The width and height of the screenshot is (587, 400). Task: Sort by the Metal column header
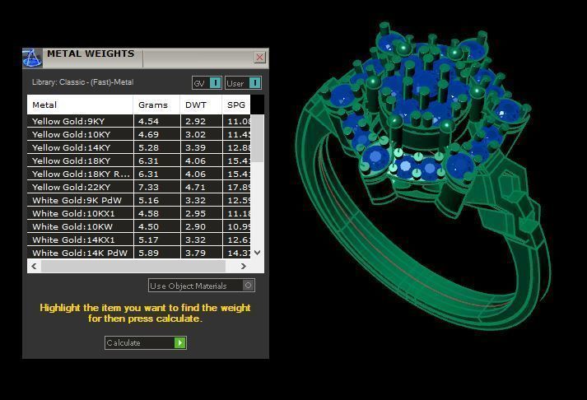(80, 105)
